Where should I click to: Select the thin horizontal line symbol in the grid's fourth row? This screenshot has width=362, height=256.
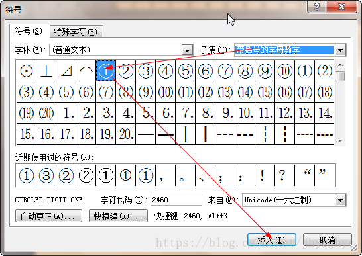click(146, 134)
